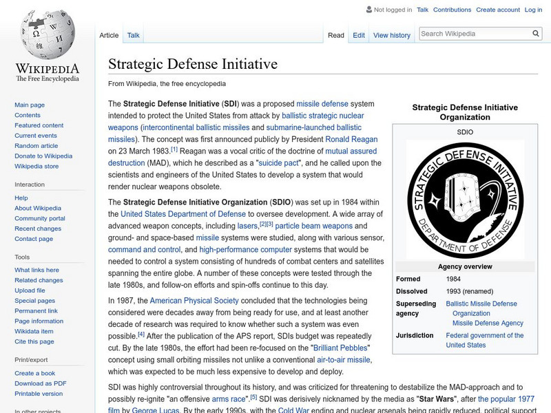This screenshot has height=413, width=551.
Task: Click the Create account link
Action: 497,10
